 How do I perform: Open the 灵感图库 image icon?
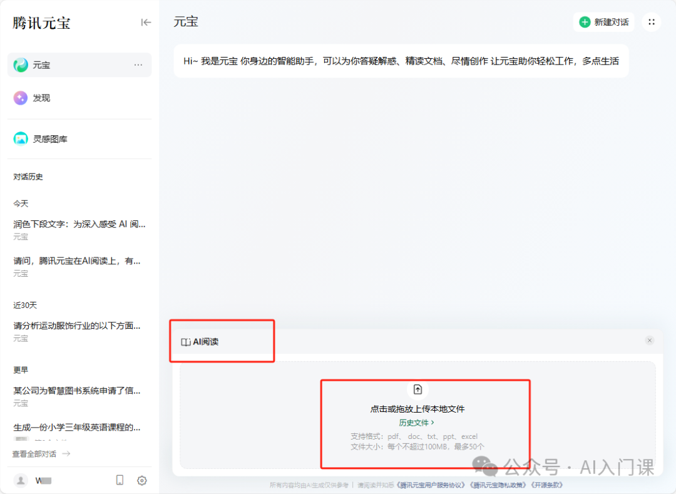[x=20, y=139]
